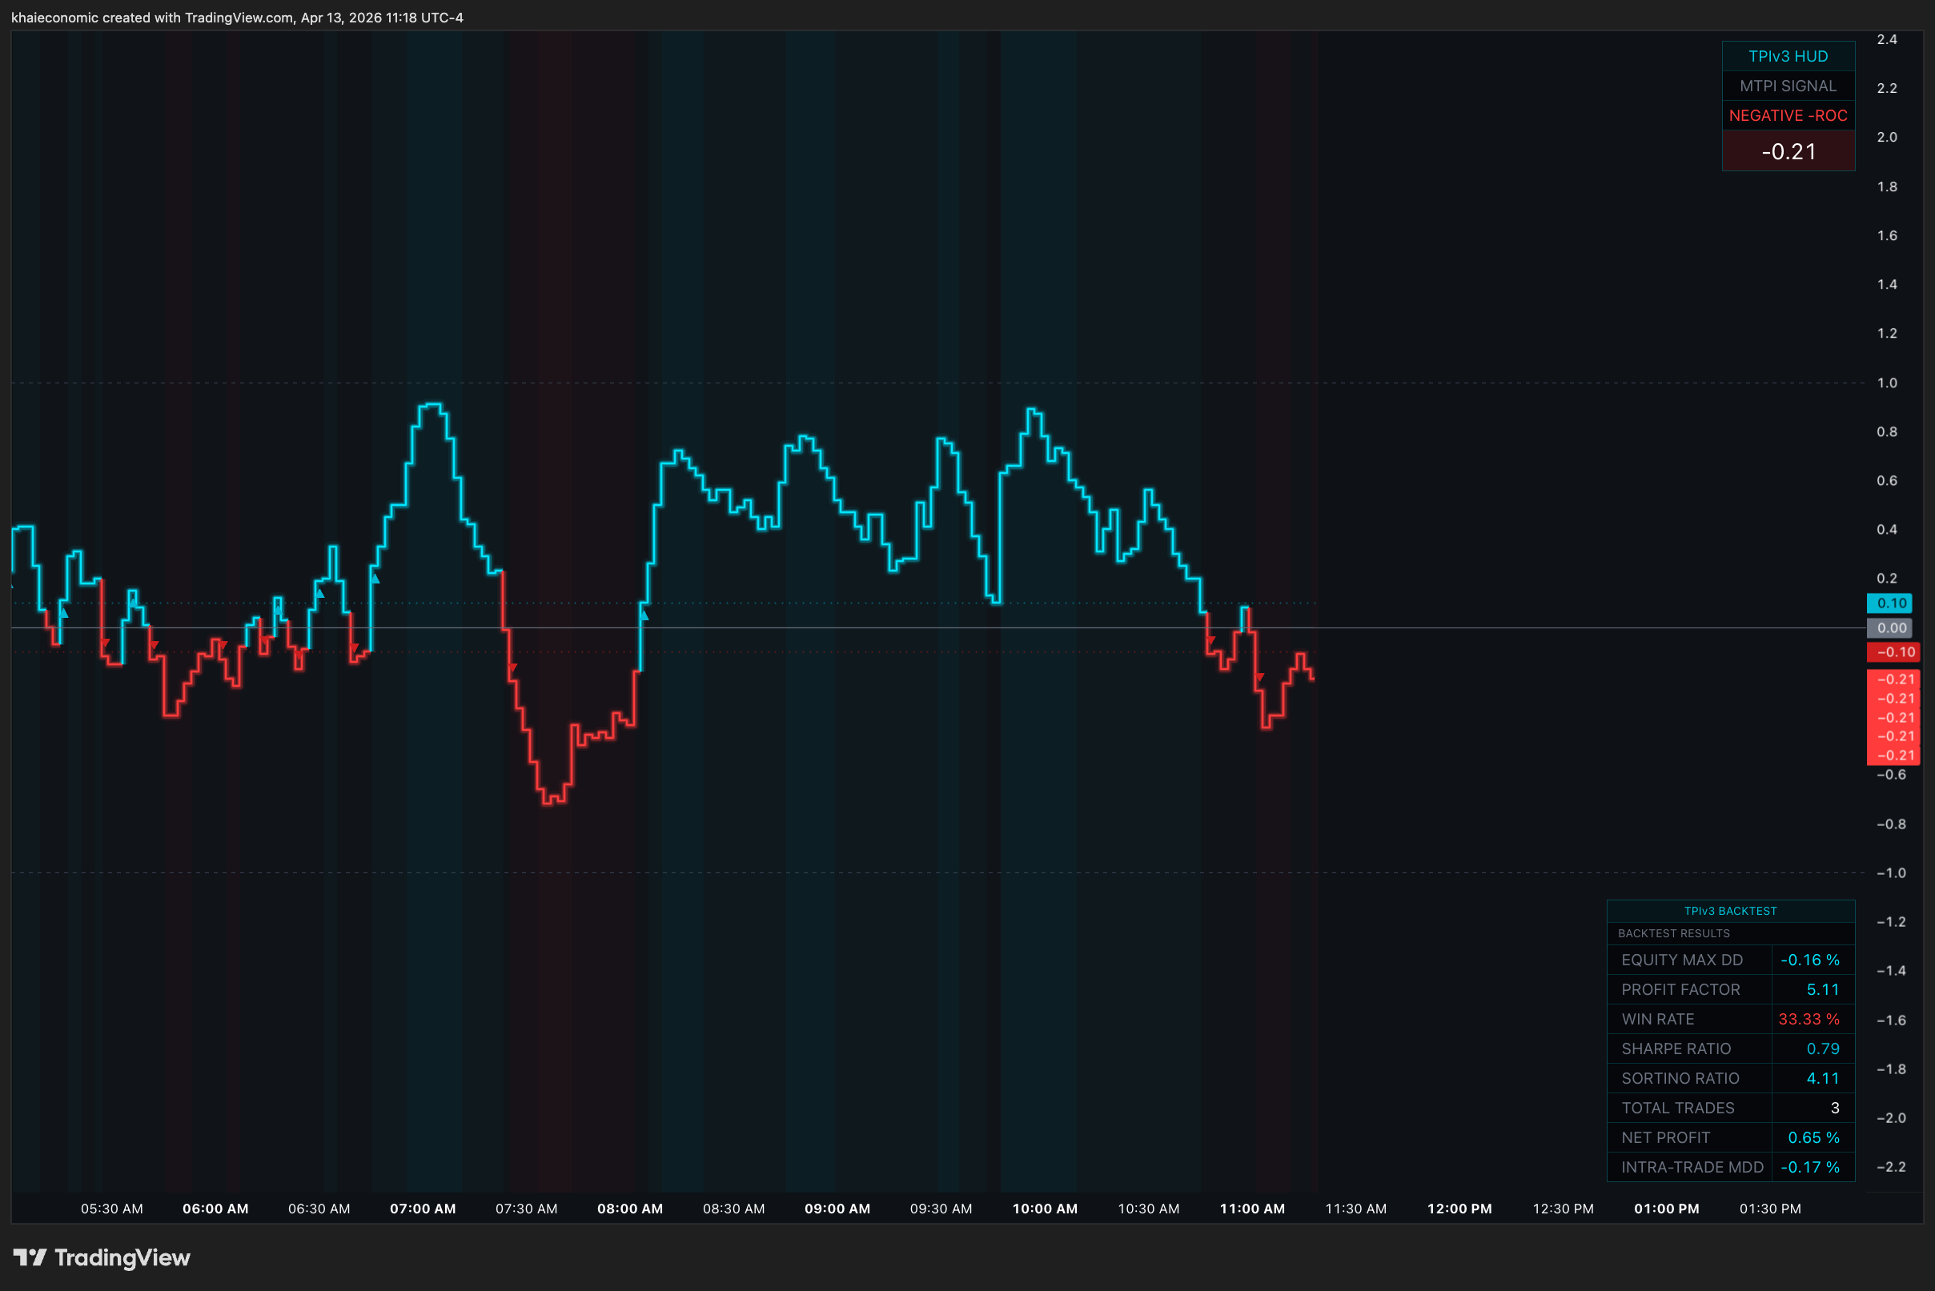Click the 10:00 AM time axis label
This screenshot has width=1935, height=1291.
tap(1045, 1209)
